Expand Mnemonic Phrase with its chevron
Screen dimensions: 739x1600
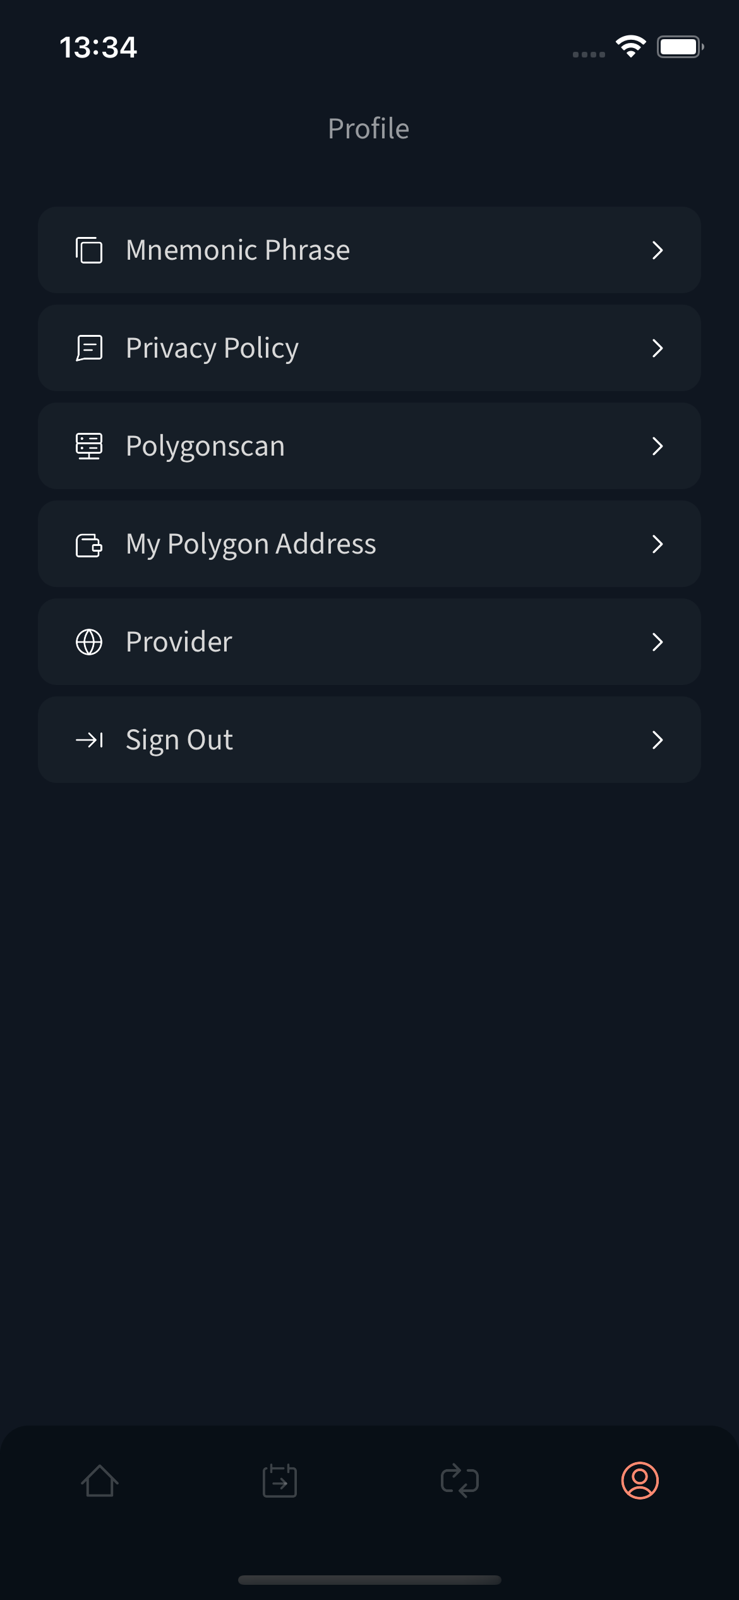click(658, 250)
